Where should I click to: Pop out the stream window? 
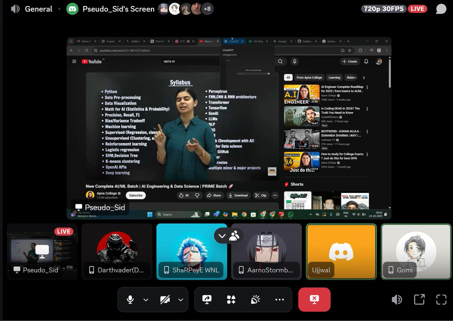[x=419, y=300]
